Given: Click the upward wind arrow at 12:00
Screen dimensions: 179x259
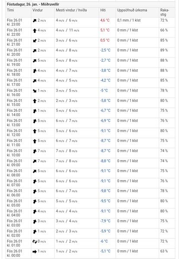Looking at the screenshot, I should coord(35,131).
